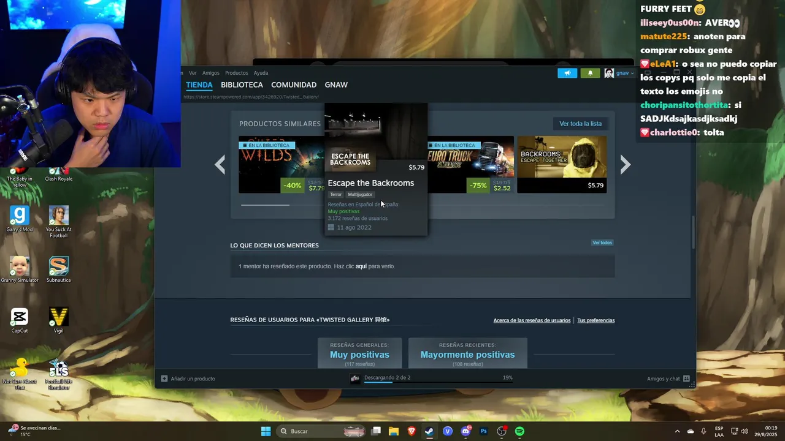
Task: Click Steam icon on taskbar
Action: (x=429, y=431)
